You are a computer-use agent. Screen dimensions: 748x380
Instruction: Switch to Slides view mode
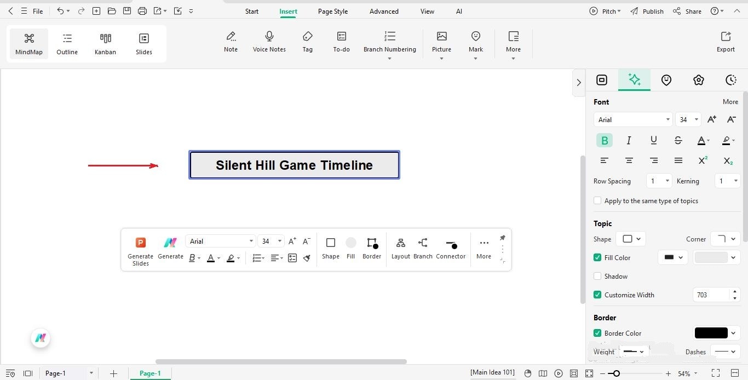144,44
